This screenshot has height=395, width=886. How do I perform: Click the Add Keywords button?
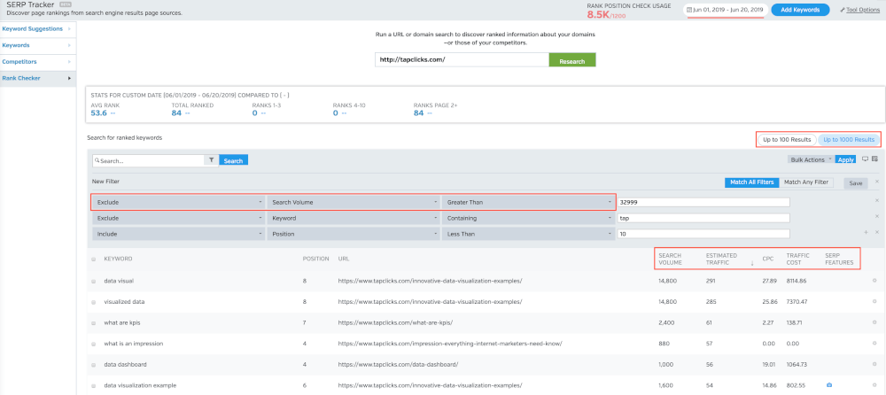click(799, 10)
